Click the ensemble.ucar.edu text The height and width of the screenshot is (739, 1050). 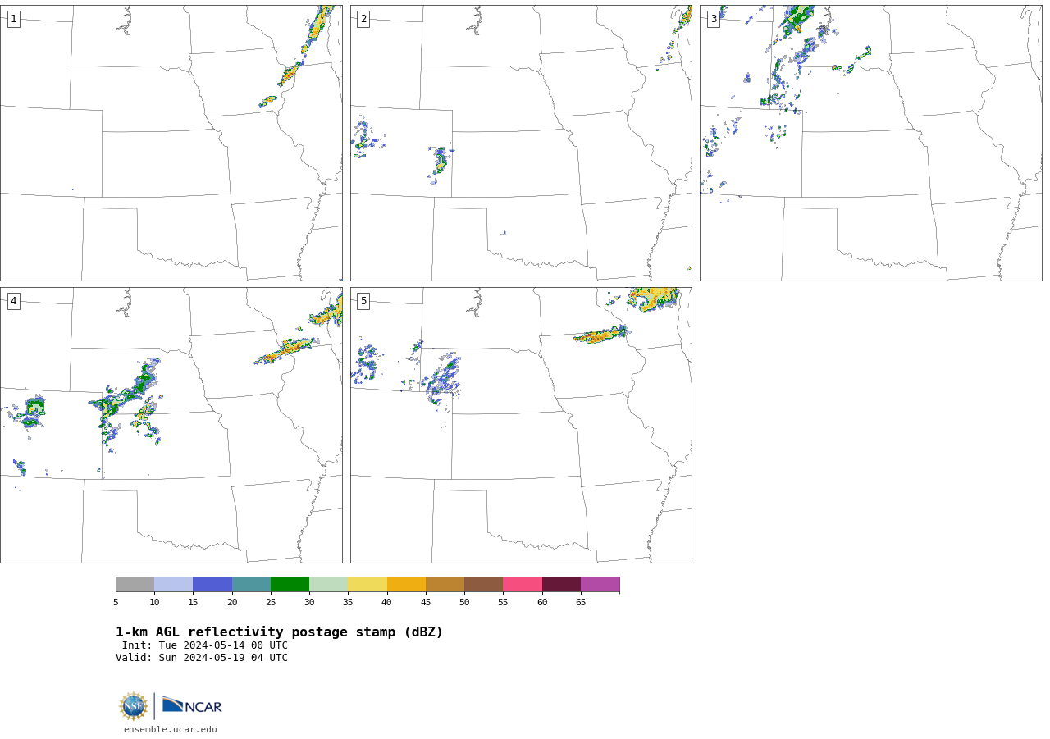171,729
